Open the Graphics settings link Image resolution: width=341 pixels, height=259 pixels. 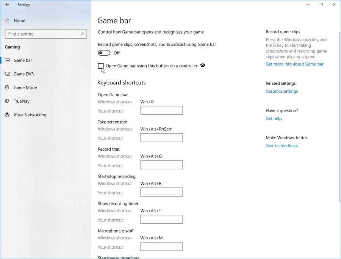[x=282, y=91]
